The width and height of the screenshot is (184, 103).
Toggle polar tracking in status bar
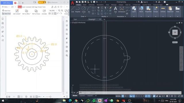[137, 96]
